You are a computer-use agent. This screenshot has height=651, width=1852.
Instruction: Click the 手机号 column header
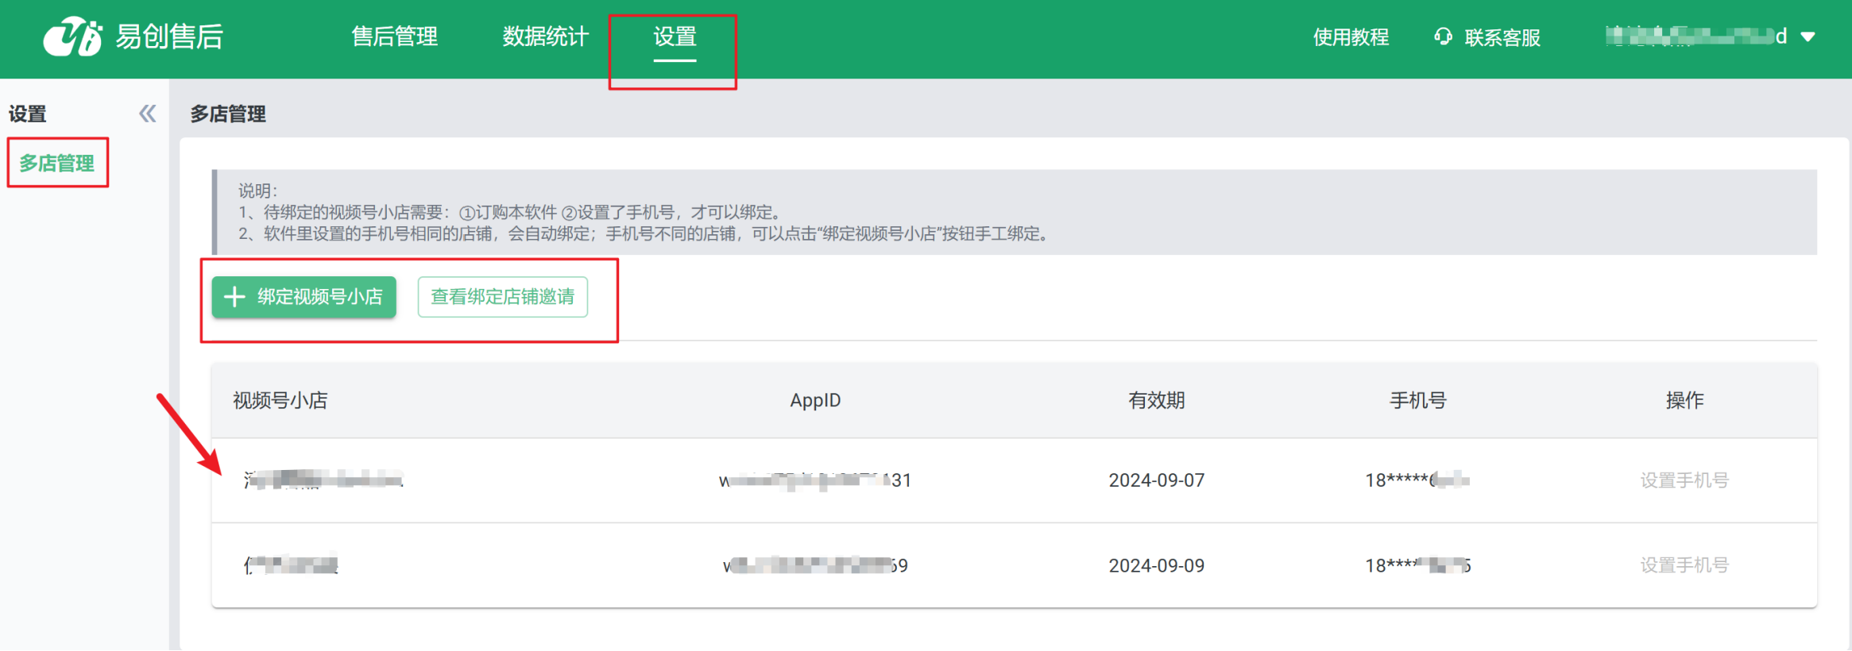click(x=1417, y=400)
